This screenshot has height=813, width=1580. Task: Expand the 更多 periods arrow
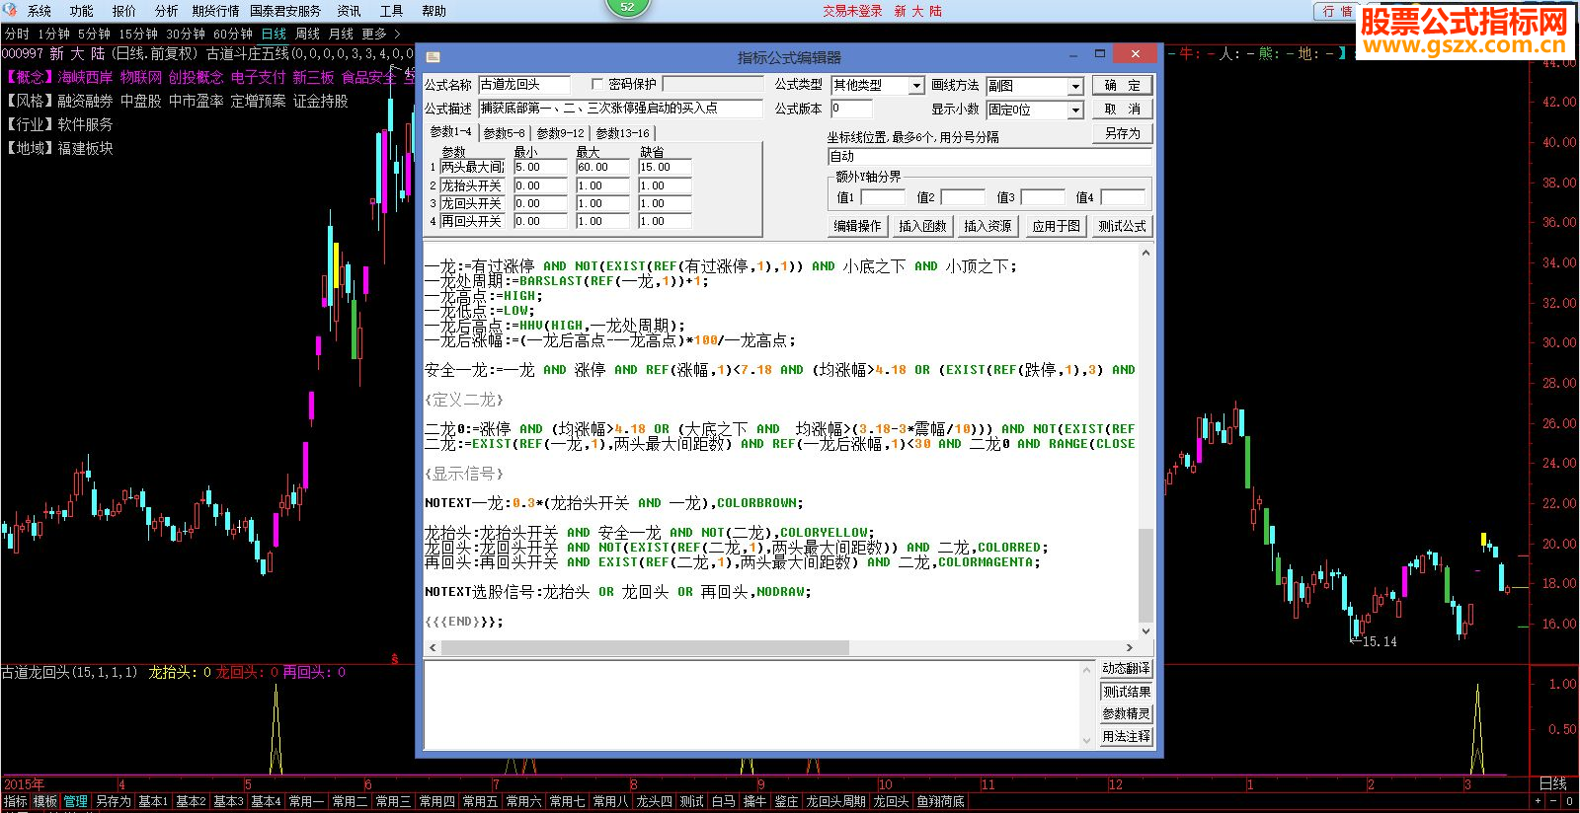pyautogui.click(x=398, y=34)
